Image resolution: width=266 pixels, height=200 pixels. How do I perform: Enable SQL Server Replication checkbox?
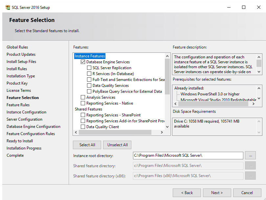89,68
